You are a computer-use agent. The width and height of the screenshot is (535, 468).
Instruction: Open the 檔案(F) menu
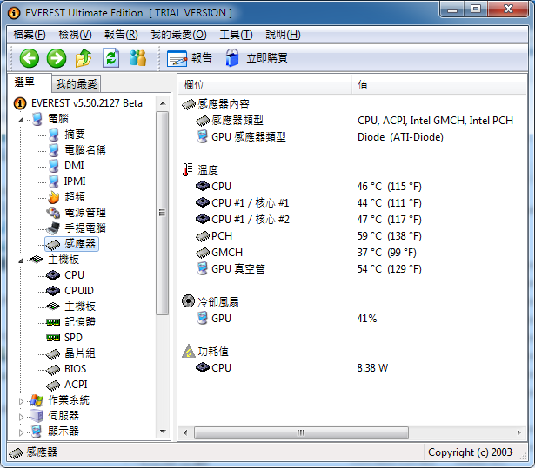tap(30, 35)
